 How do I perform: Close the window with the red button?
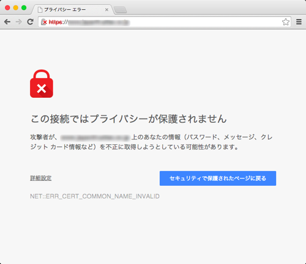point(7,8)
